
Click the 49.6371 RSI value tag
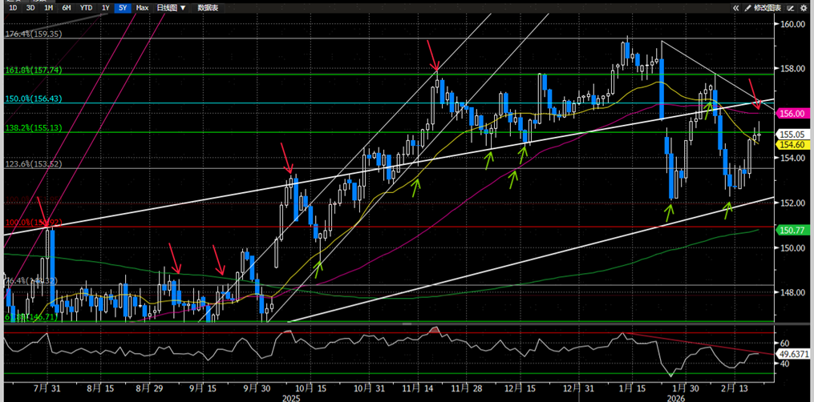[792, 354]
